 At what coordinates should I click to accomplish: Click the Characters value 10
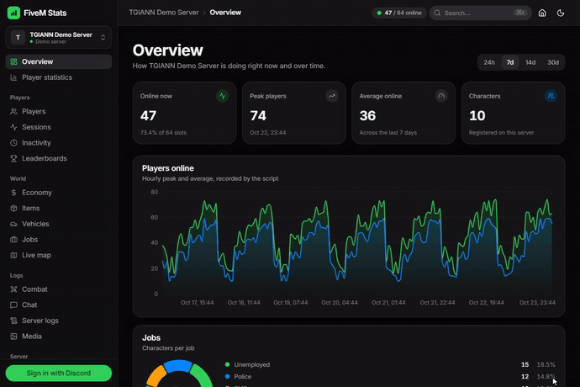477,116
